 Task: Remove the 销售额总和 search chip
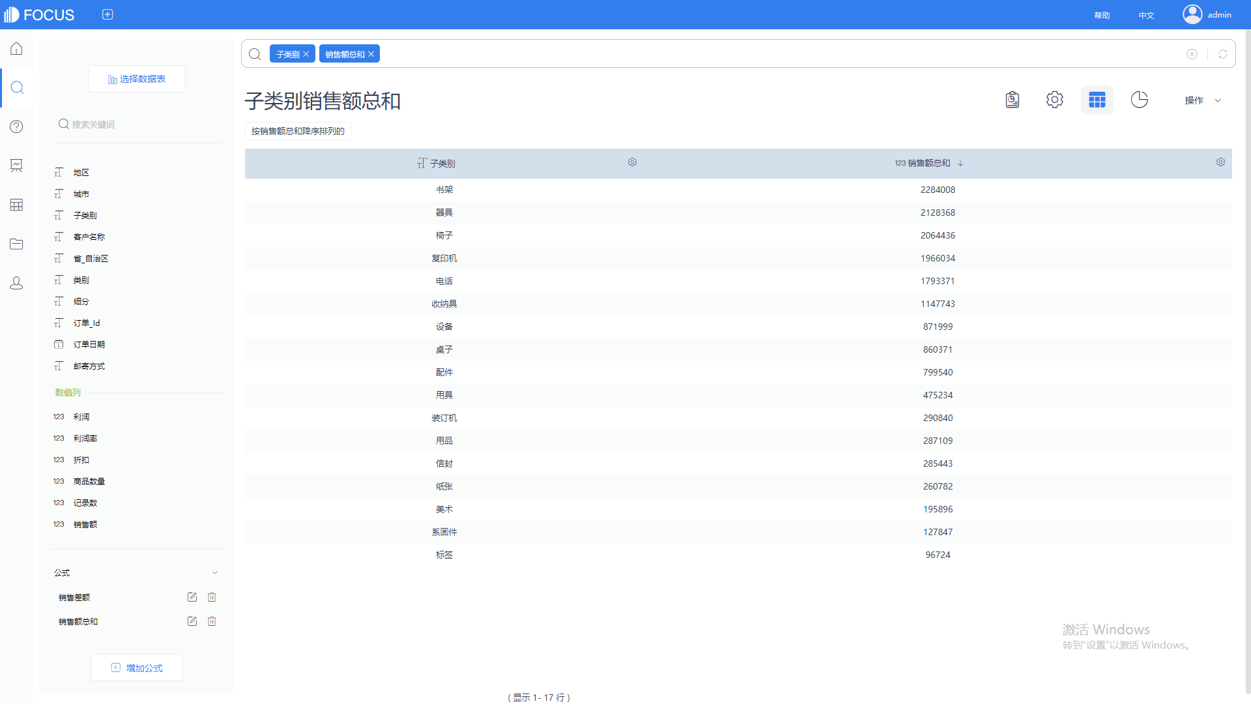point(371,54)
